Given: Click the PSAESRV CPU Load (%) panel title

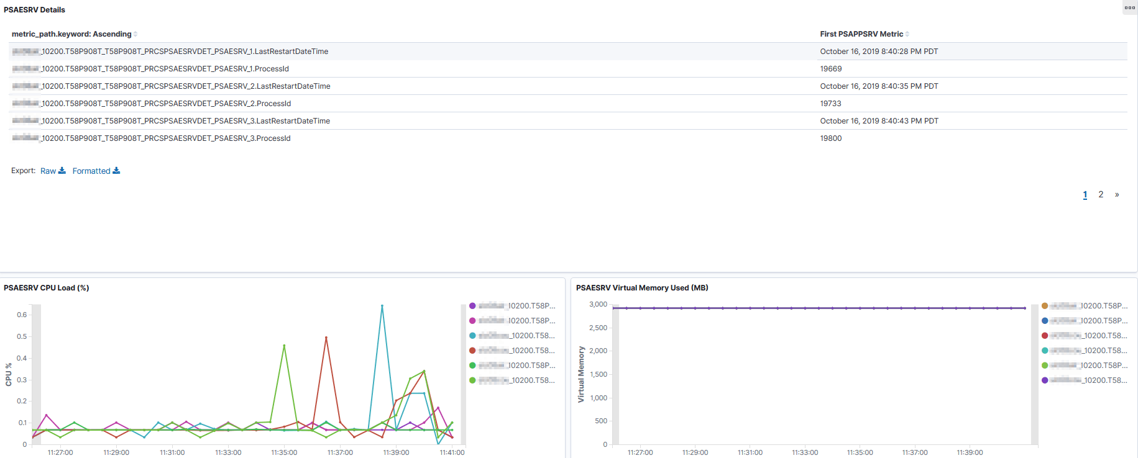Looking at the screenshot, I should [47, 288].
